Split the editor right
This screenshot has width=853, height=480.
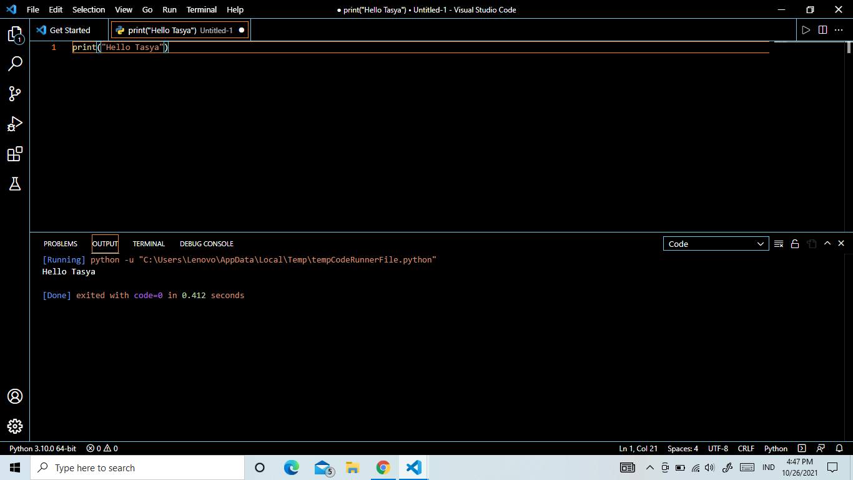[x=822, y=30]
